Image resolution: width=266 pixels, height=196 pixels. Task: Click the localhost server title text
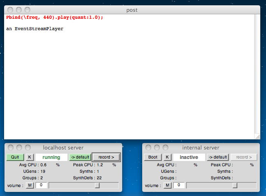[63, 148]
